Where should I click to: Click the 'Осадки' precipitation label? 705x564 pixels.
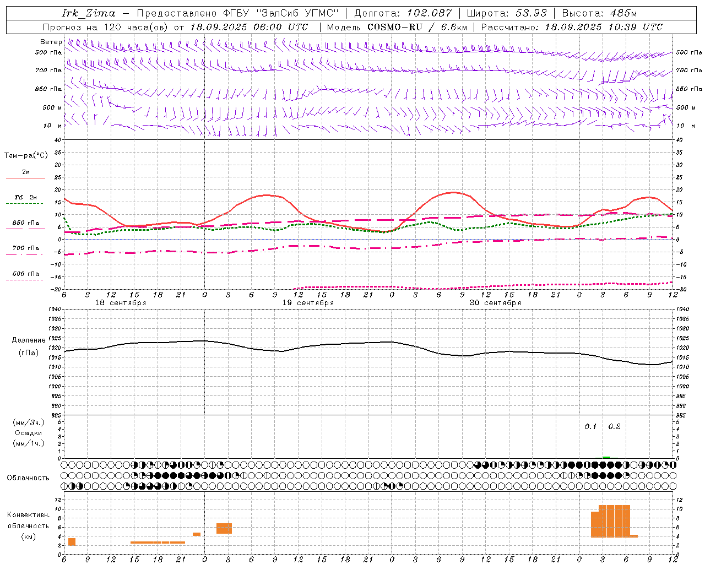(29, 433)
